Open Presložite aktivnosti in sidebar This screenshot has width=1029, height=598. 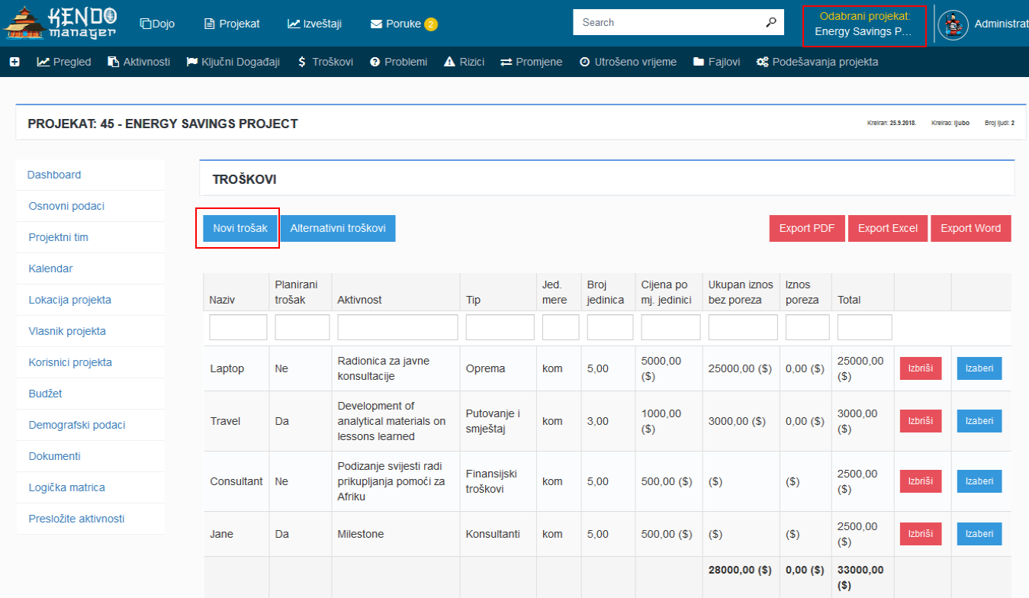[91, 519]
